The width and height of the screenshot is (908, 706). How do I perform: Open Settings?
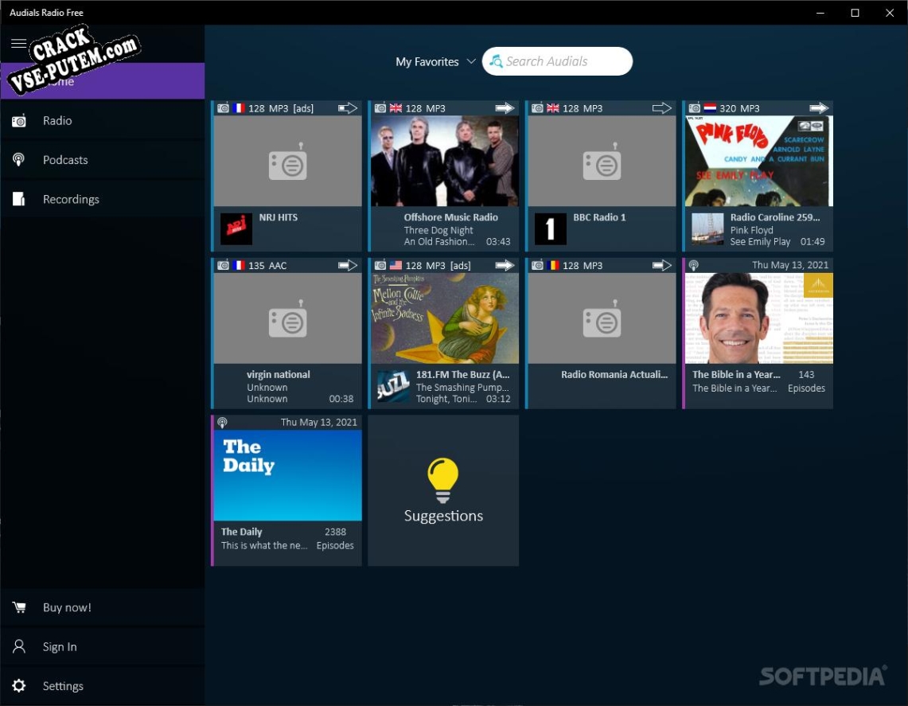[103, 686]
